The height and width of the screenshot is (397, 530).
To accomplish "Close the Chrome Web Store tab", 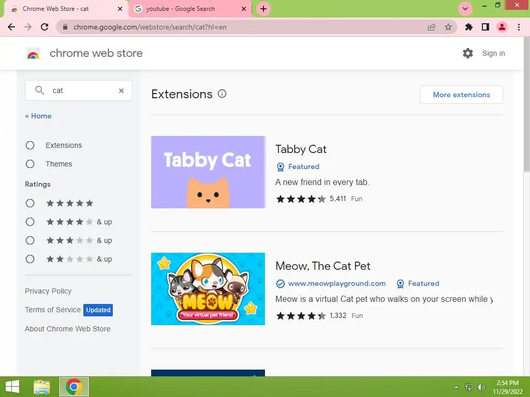I will (x=120, y=9).
